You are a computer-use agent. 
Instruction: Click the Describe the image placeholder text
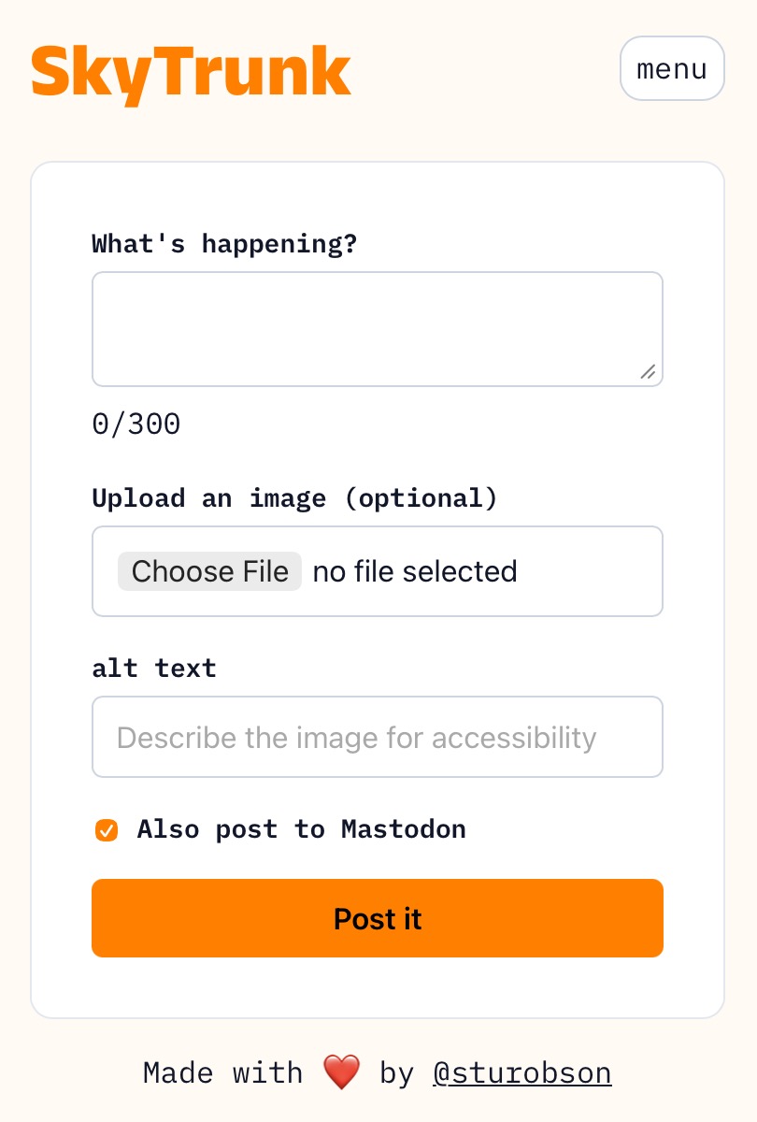point(356,738)
